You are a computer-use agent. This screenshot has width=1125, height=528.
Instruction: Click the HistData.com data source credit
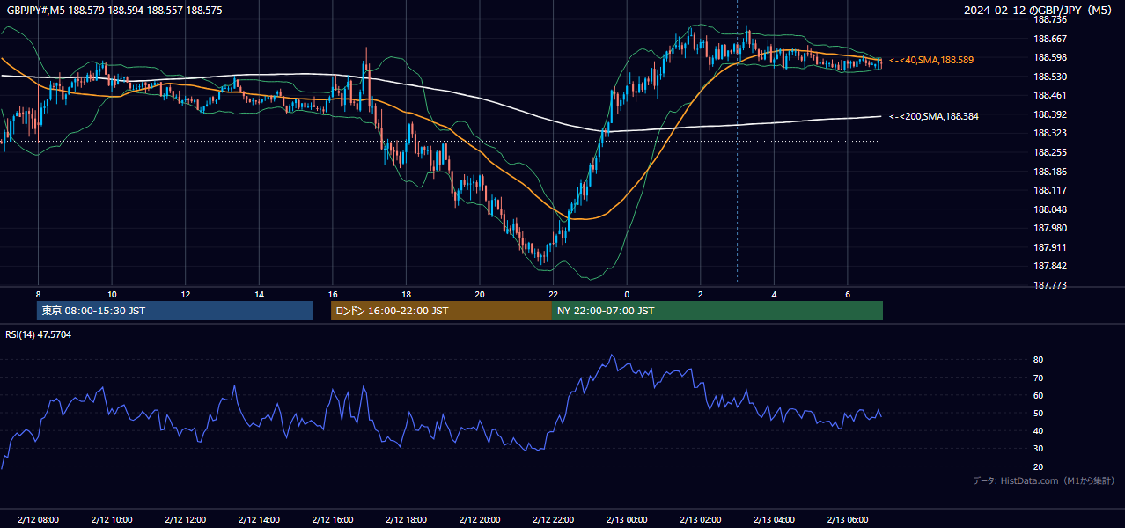click(1044, 480)
